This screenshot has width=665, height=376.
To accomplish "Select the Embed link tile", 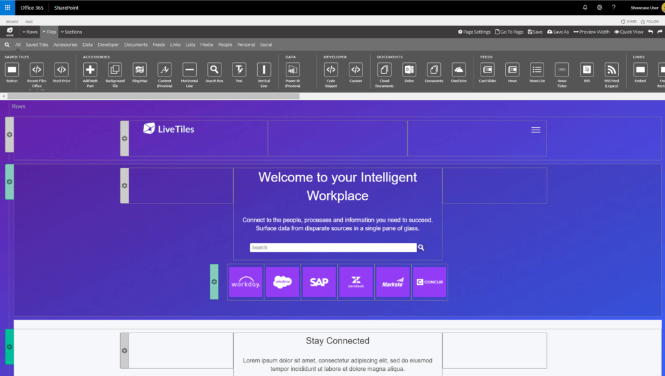I will click(x=640, y=70).
